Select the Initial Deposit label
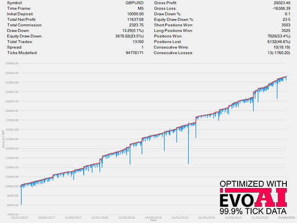Image resolution: width=297 pixels, height=223 pixels. coord(20,14)
